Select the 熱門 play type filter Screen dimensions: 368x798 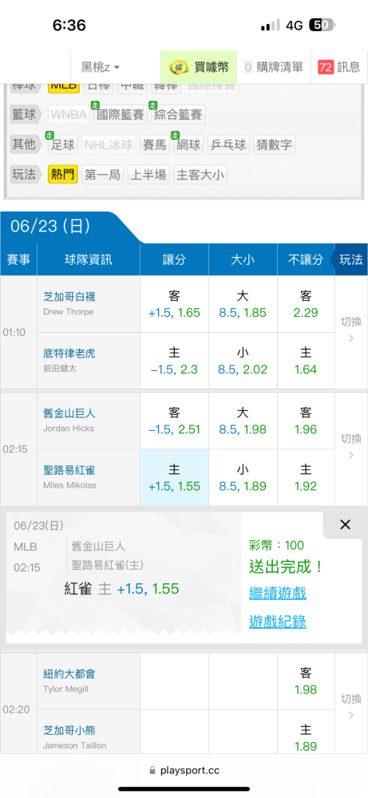click(62, 175)
